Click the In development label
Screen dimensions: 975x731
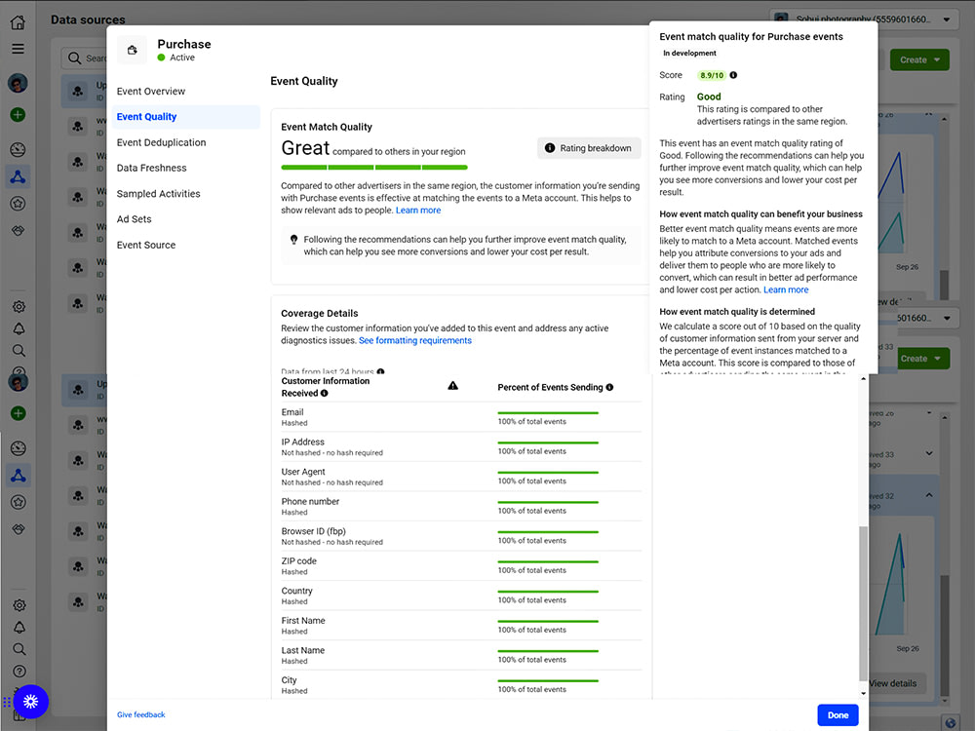tap(689, 54)
